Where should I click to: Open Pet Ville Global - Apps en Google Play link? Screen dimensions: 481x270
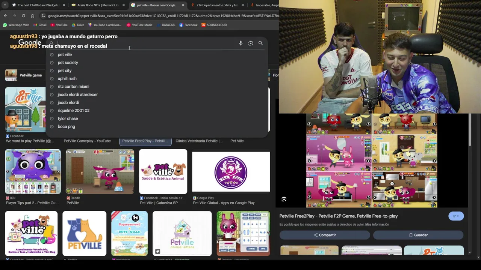pyautogui.click(x=224, y=203)
